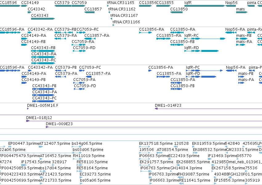
Task: Open transcript CG13850-RB
Action: (177, 45)
